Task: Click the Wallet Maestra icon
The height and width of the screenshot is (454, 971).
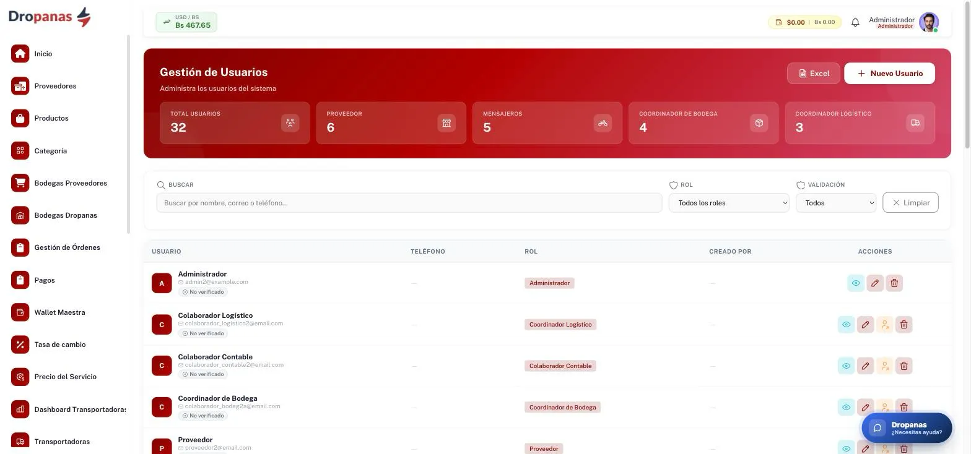Action: click(x=20, y=312)
